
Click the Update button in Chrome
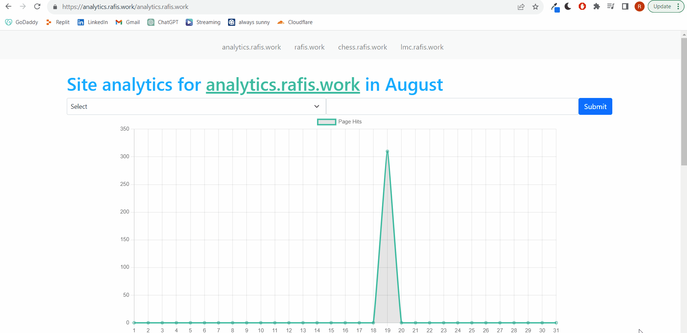[x=663, y=6]
